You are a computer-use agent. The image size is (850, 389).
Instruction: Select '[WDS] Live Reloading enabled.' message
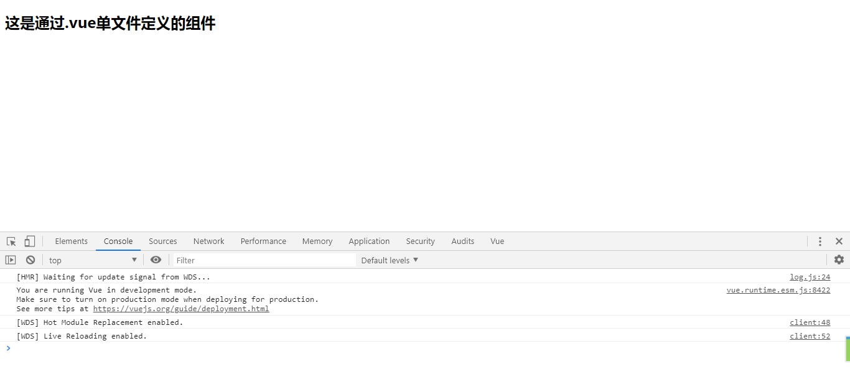(82, 336)
